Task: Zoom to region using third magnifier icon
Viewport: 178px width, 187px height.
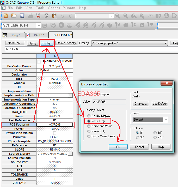Action: click(134, 16)
